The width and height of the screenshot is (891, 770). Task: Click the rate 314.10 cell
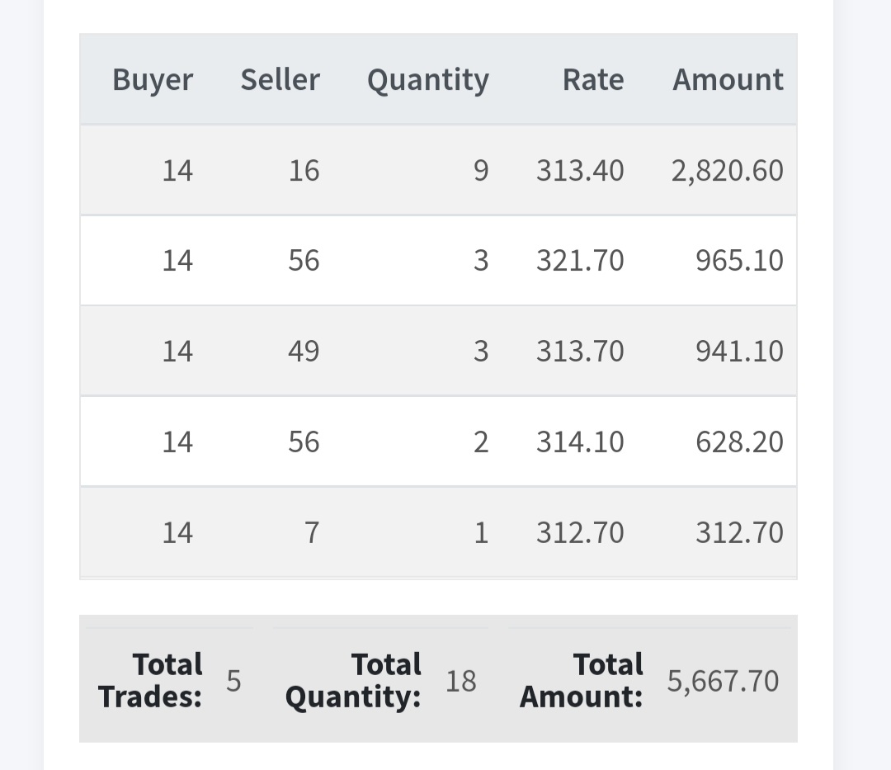tap(580, 442)
